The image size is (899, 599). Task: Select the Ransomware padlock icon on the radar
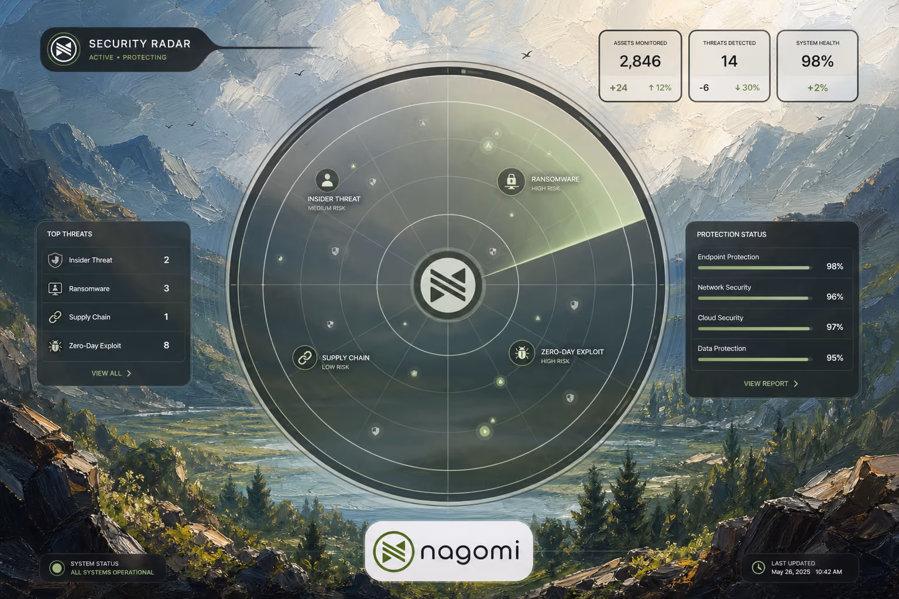[511, 181]
